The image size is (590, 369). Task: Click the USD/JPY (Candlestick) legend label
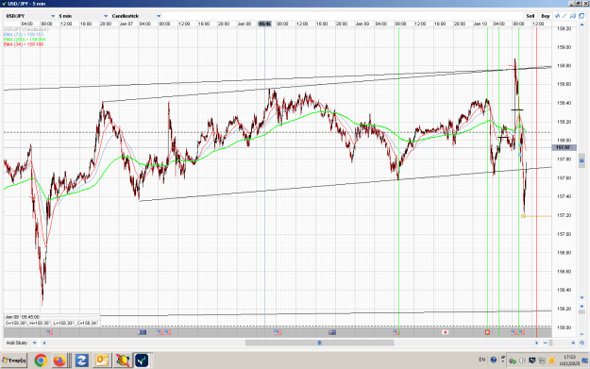(x=26, y=29)
